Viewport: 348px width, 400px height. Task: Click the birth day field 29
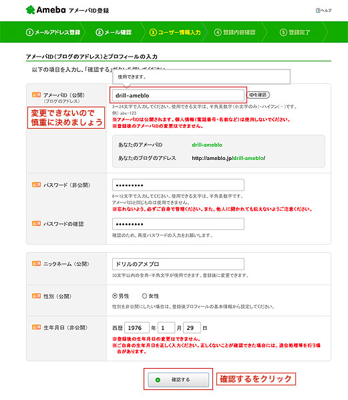[x=192, y=328]
